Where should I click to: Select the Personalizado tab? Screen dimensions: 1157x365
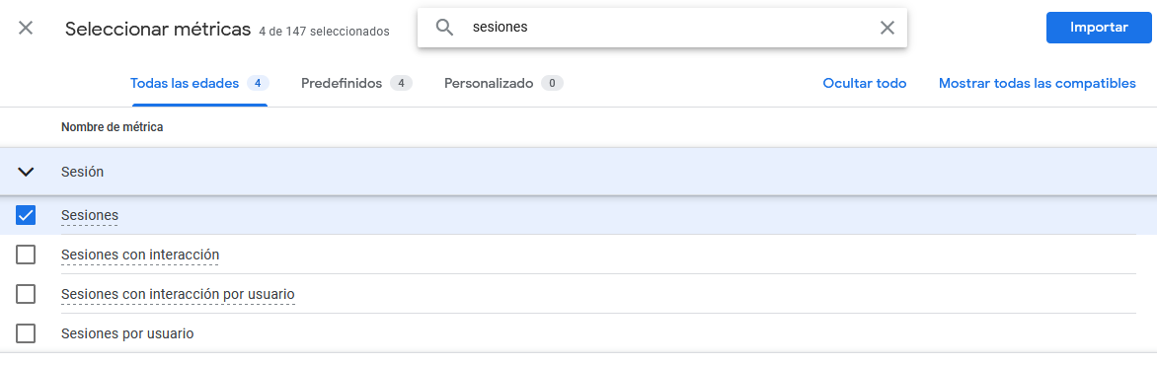504,83
